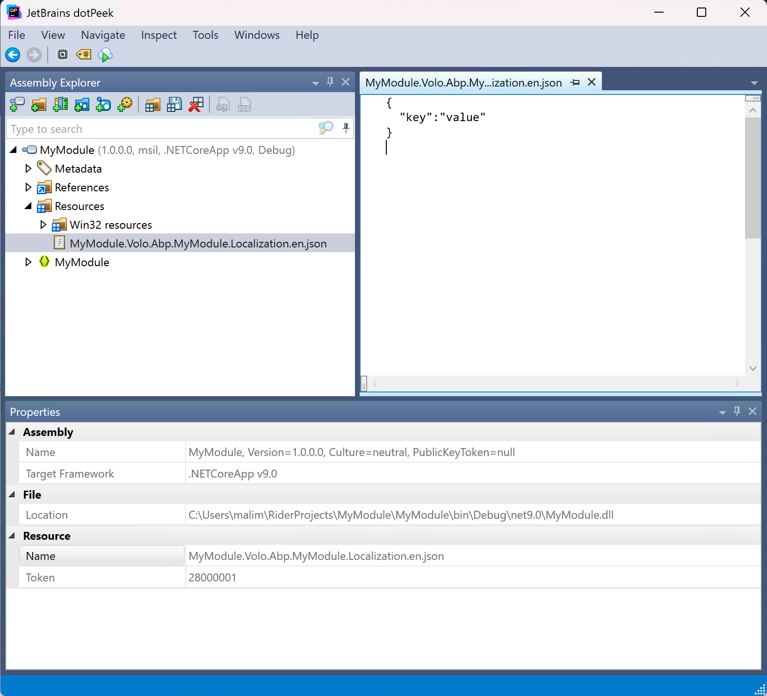Pin the en.json document tab
Image resolution: width=767 pixels, height=696 pixels.
coord(575,82)
